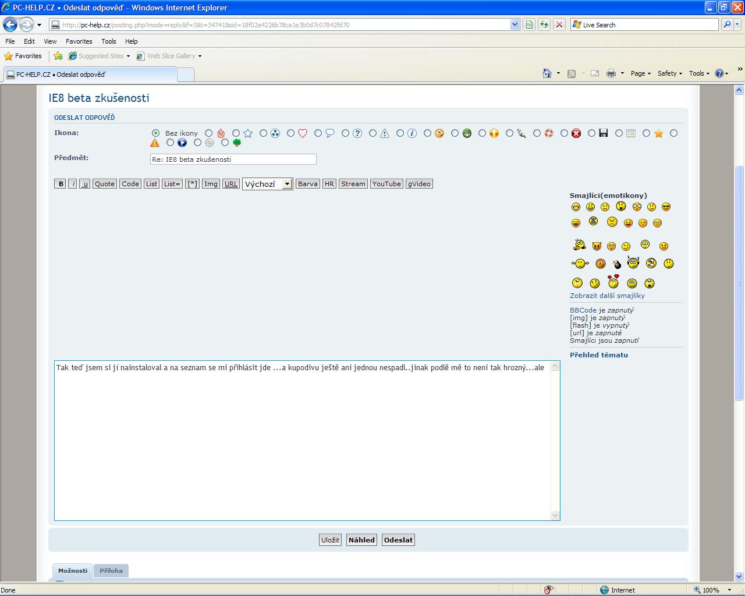Expand the Suggested Sites dropdown
Screen dimensions: 745x596
point(128,56)
